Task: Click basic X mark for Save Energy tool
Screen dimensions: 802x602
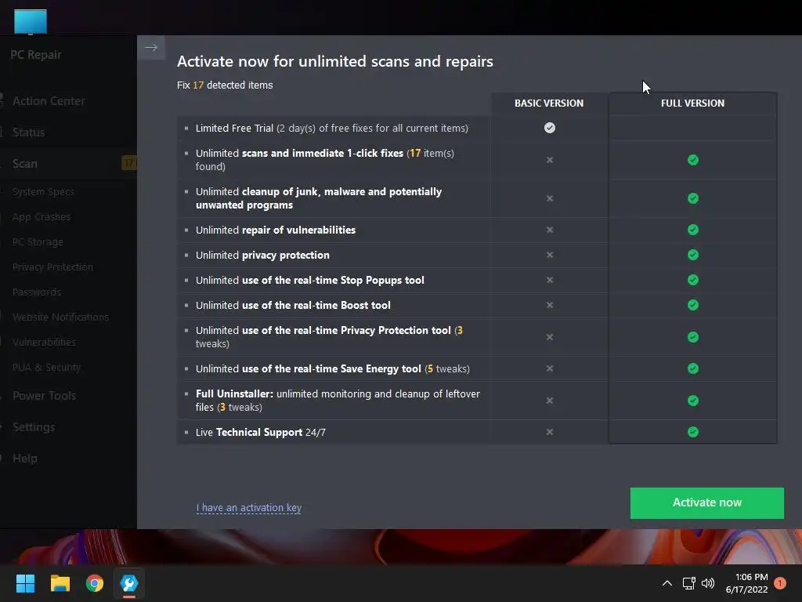Action: (x=550, y=368)
